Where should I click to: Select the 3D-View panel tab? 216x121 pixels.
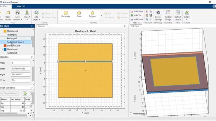pyautogui.click(x=135, y=26)
